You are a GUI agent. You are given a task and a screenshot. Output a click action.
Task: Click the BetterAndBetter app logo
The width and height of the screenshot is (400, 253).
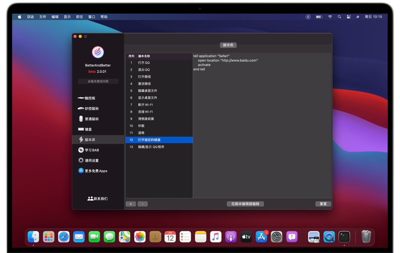[x=98, y=52]
